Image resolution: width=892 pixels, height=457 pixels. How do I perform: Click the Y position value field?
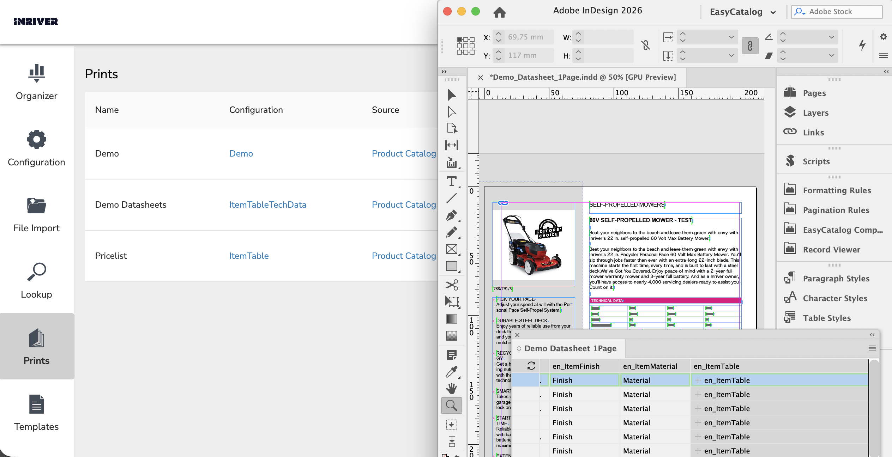click(x=529, y=55)
